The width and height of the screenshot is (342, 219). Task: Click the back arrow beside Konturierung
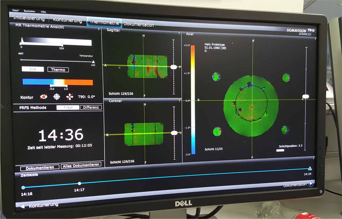[22, 206]
